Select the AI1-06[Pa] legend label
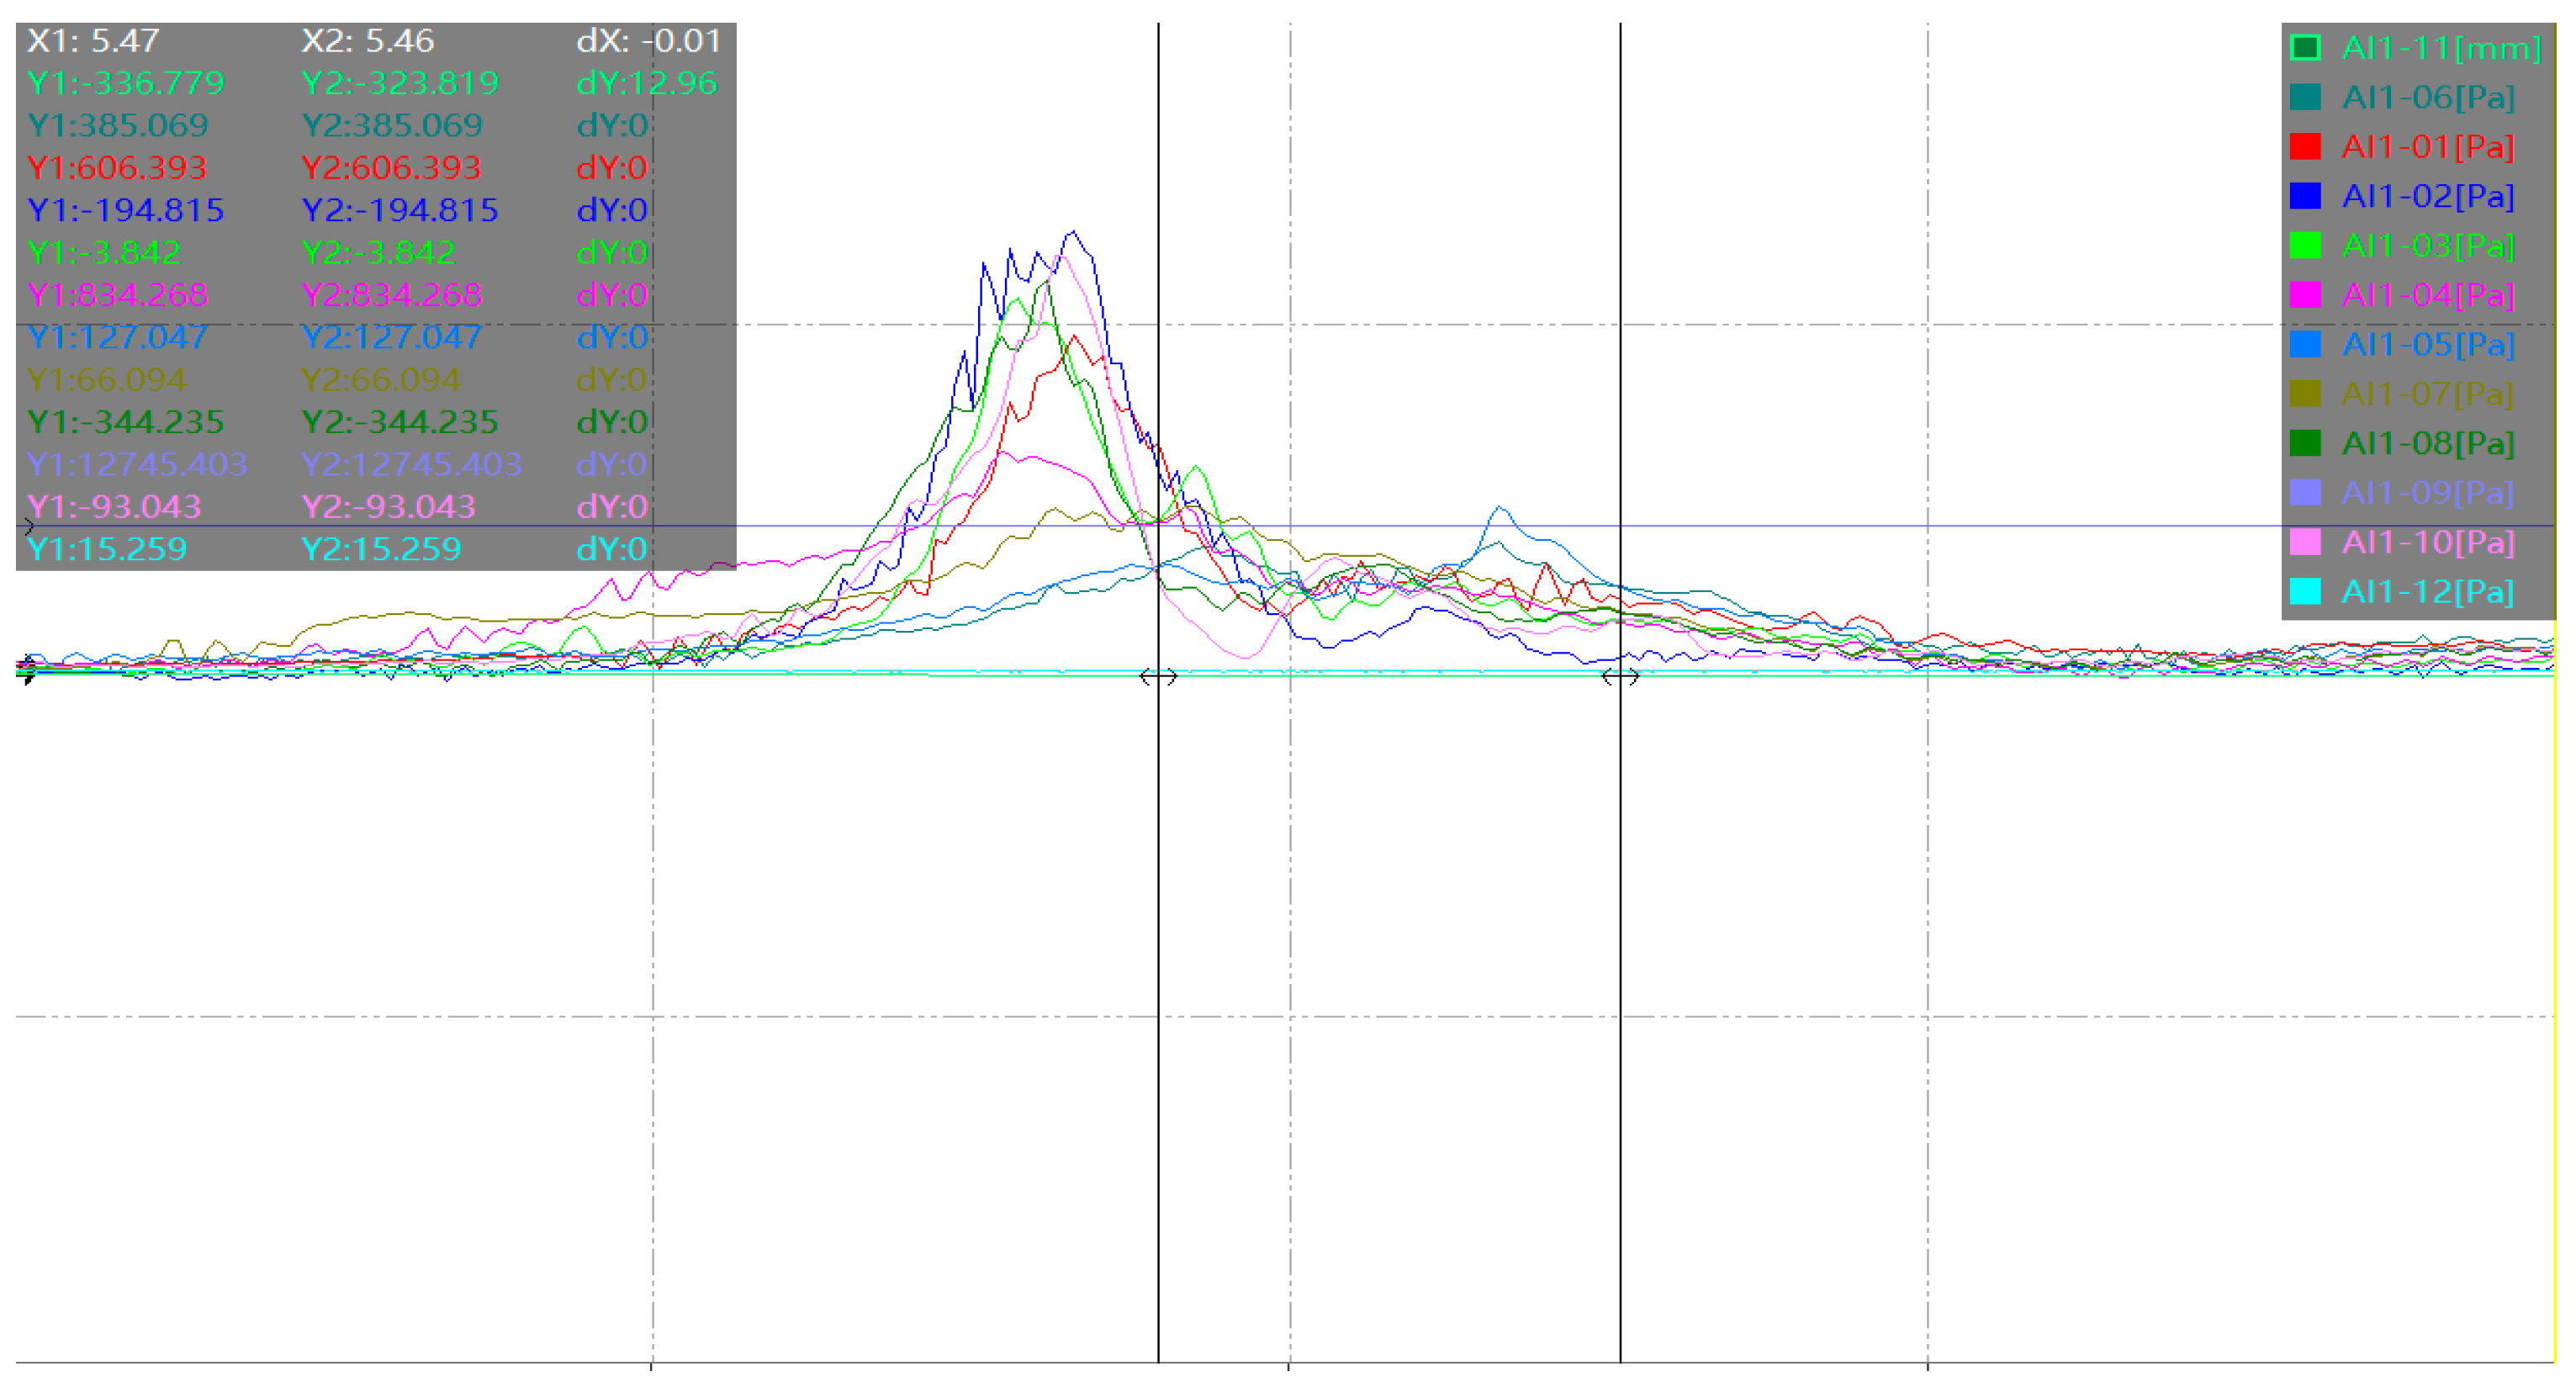 coord(2427,97)
